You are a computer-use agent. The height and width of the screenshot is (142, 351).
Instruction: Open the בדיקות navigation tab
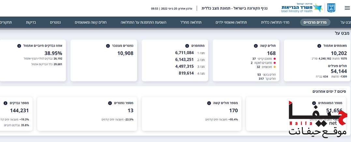pyautogui.click(x=31, y=22)
